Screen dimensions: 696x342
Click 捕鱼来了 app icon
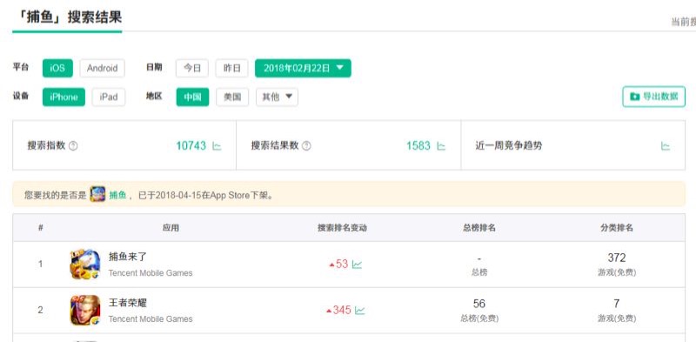click(84, 265)
